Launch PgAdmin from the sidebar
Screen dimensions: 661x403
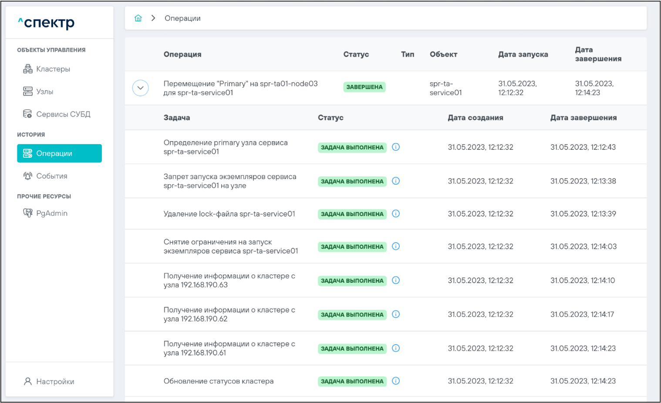(51, 213)
